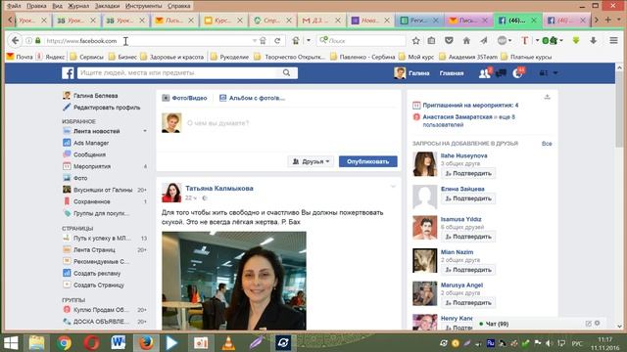Open Сохраненное in left sidebar

tap(91, 201)
